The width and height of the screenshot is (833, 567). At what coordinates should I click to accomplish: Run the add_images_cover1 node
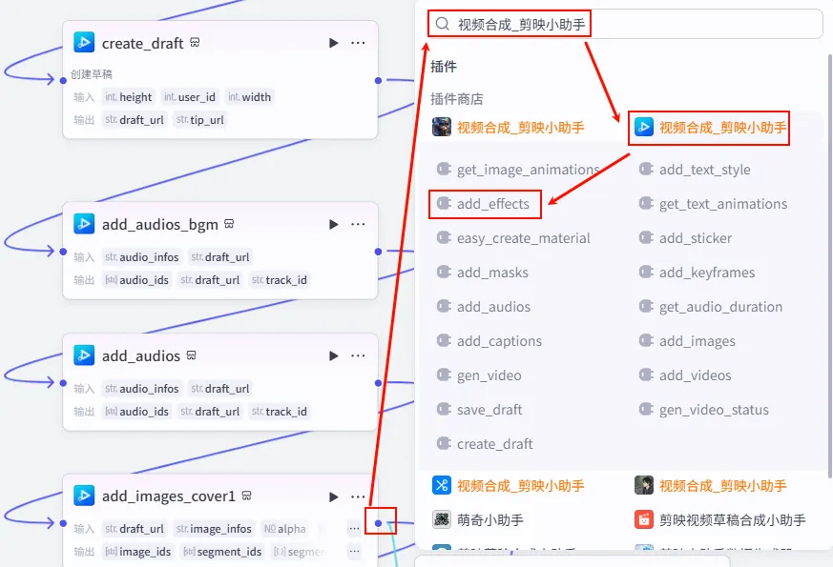(x=333, y=497)
